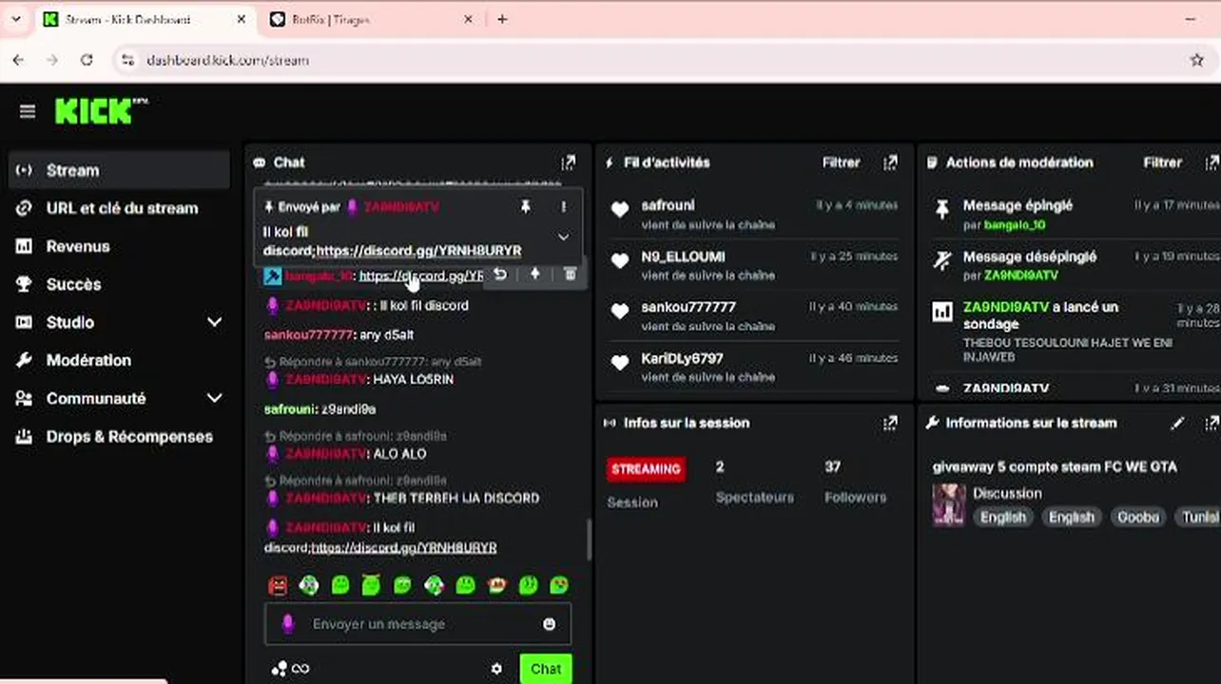
Task: Click the stream title giveaway text
Action: click(x=1055, y=466)
